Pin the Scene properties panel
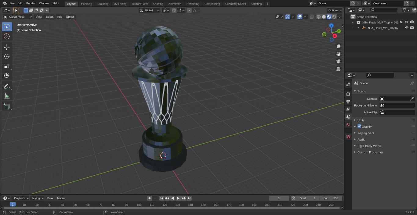 (x=412, y=83)
